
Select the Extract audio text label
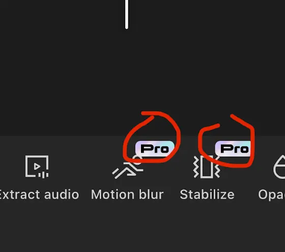[x=39, y=195]
